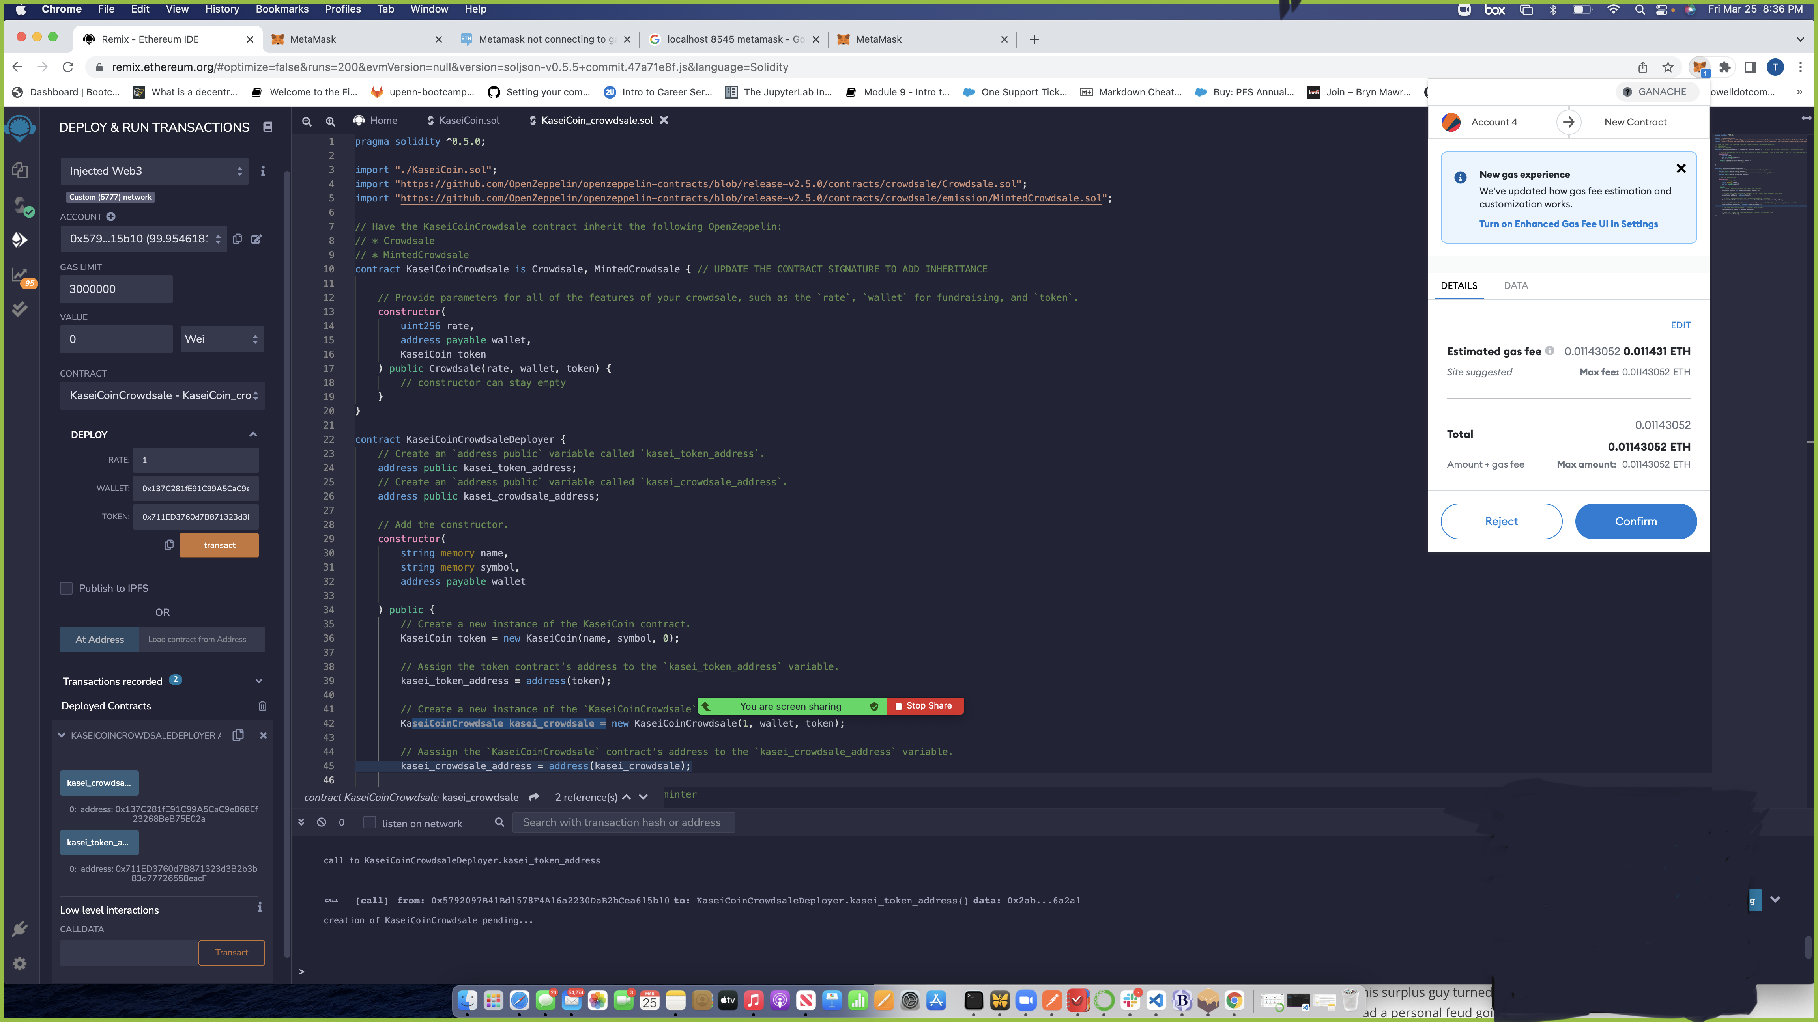Check the Publish to IPFS checkbox
The height and width of the screenshot is (1022, 1818).
66,588
